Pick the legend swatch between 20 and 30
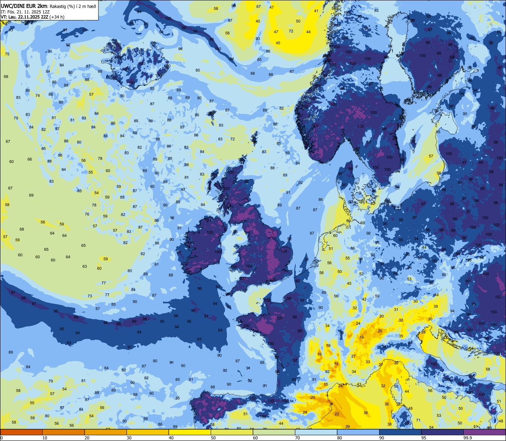This screenshot has width=506, height=441. (106, 432)
